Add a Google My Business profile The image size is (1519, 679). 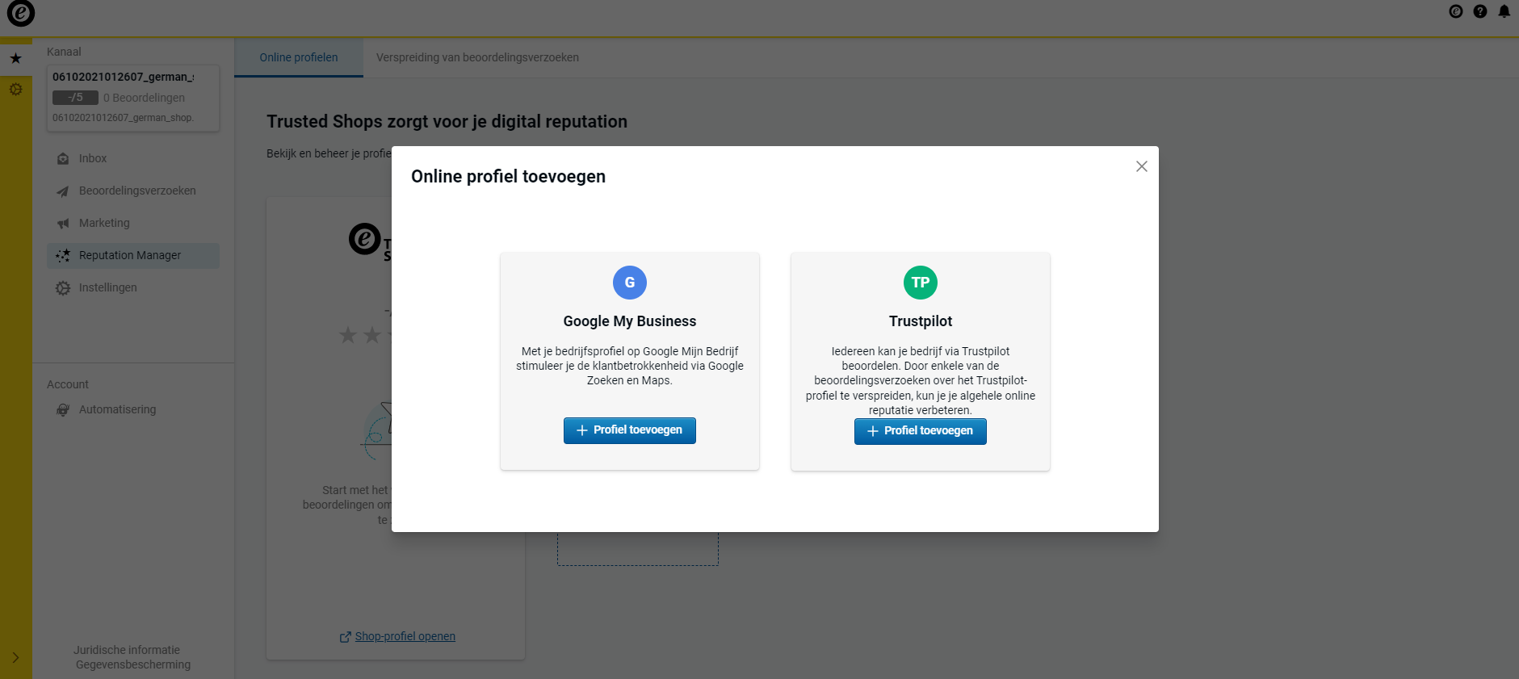pos(630,430)
